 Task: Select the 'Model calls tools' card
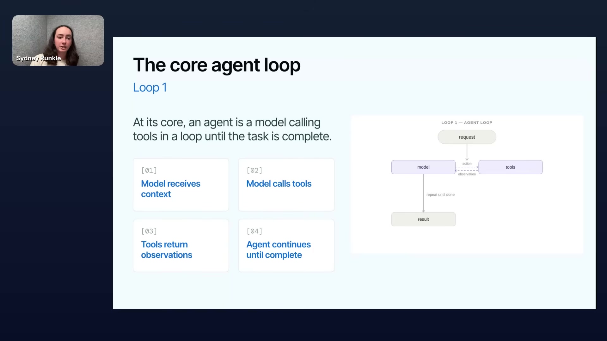coord(286,185)
